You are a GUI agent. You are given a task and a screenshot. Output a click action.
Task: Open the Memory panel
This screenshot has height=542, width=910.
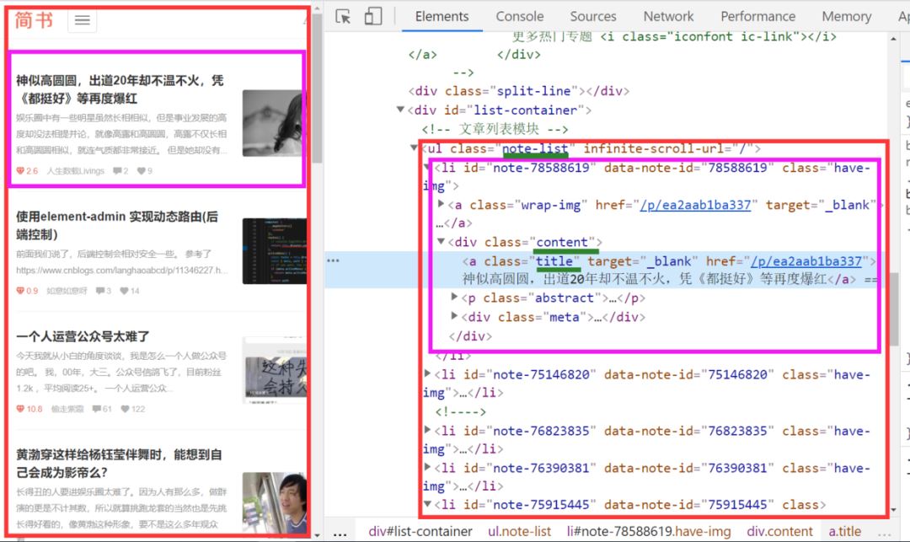point(847,16)
